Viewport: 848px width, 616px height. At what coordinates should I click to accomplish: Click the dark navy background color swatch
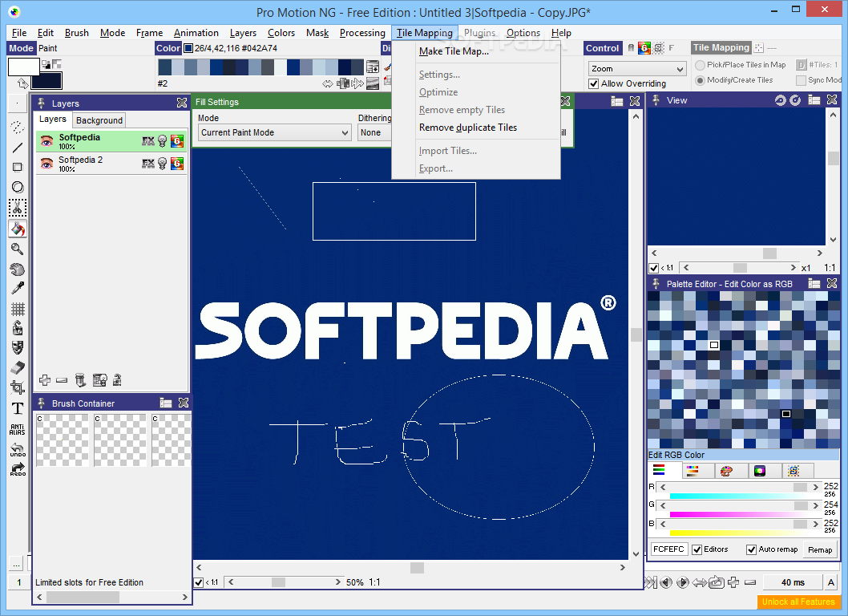tap(46, 81)
